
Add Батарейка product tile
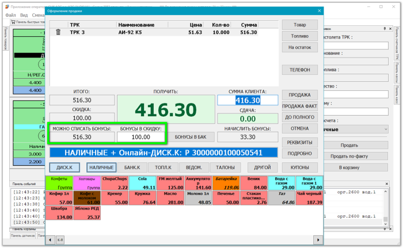click(x=226, y=183)
